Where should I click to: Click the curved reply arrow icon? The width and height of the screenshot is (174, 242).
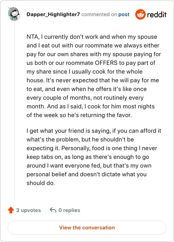pos(53,210)
